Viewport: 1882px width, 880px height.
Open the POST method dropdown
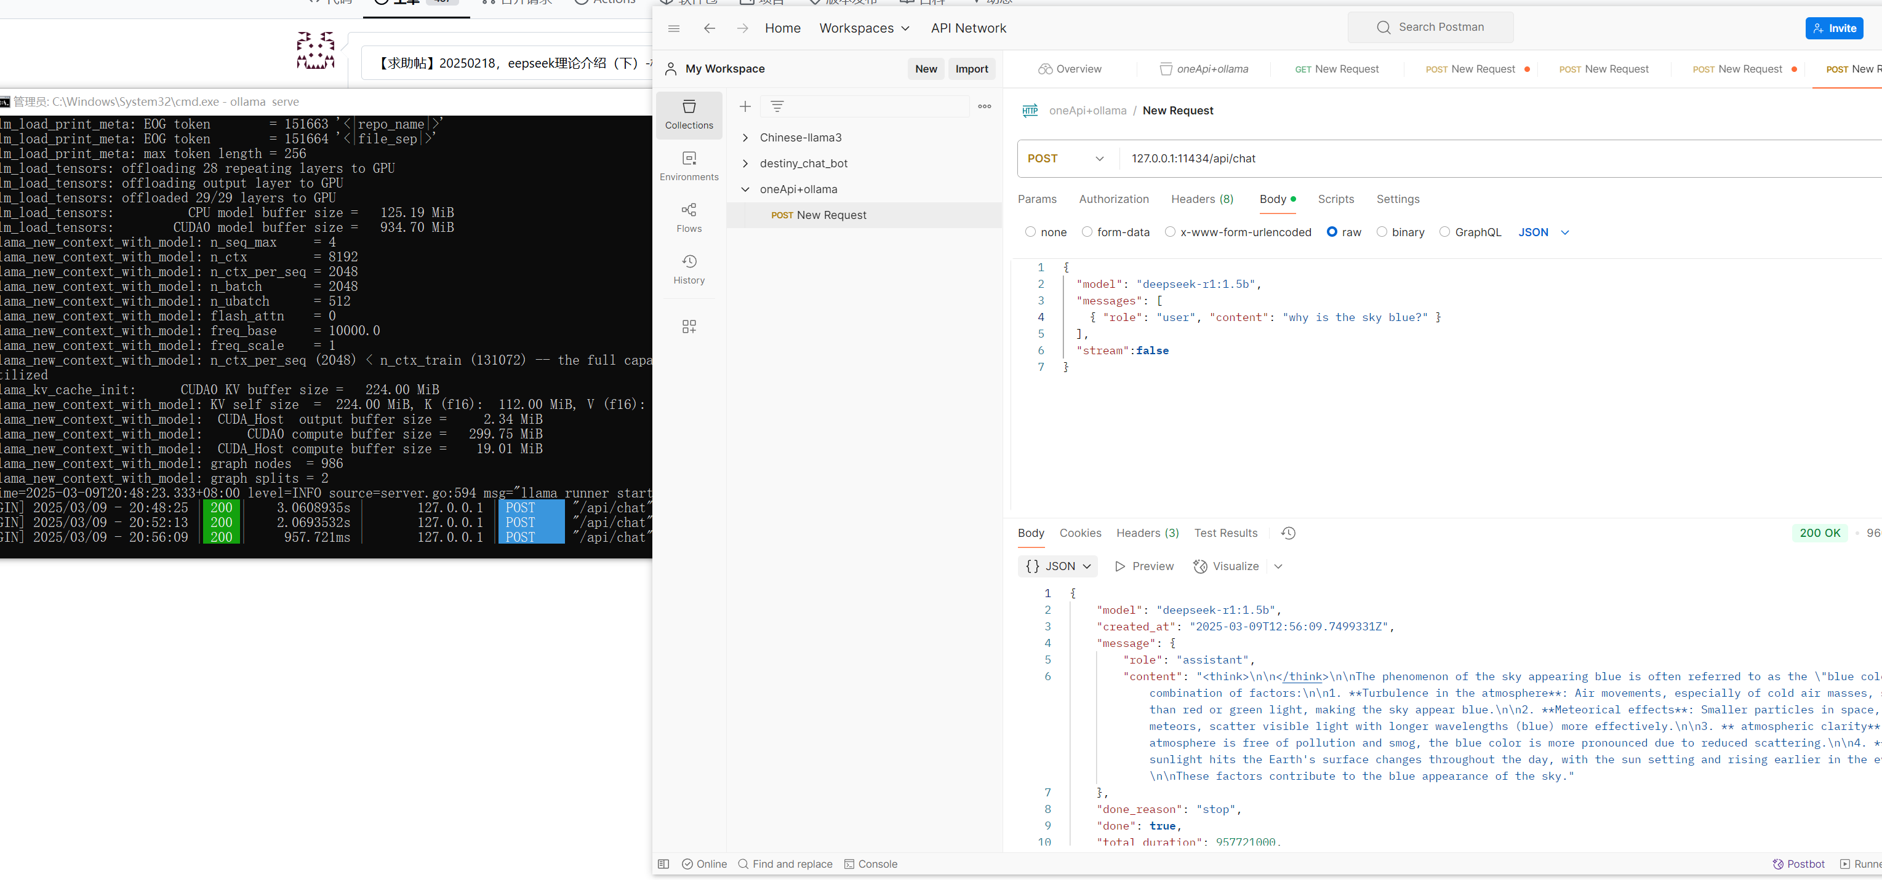[x=1066, y=159]
